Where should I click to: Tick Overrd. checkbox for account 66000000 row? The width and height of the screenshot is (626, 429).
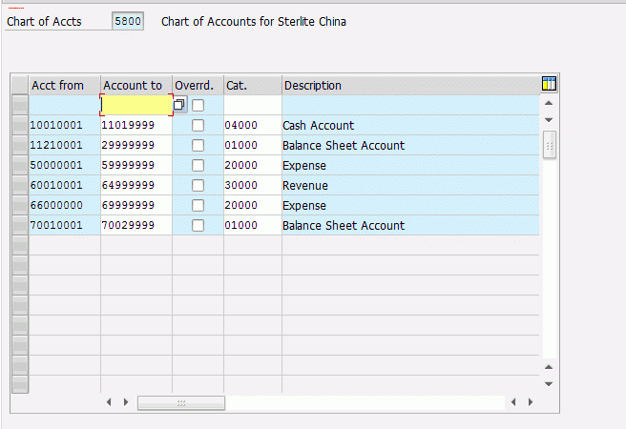[198, 205]
